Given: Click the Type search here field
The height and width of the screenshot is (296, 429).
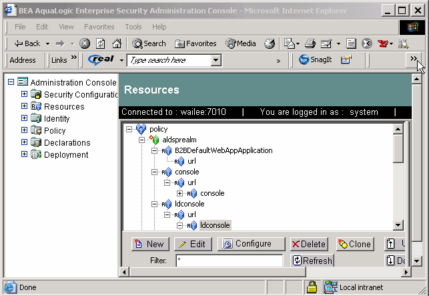Looking at the screenshot, I should pyautogui.click(x=169, y=60).
